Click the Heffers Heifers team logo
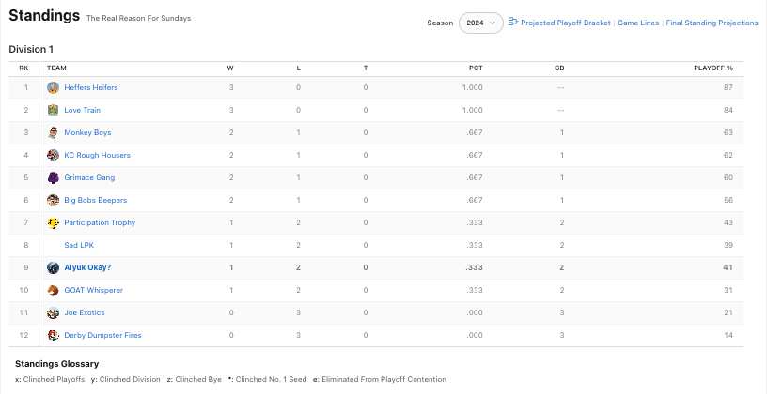Viewport: 767px width, 394px height. (x=54, y=87)
